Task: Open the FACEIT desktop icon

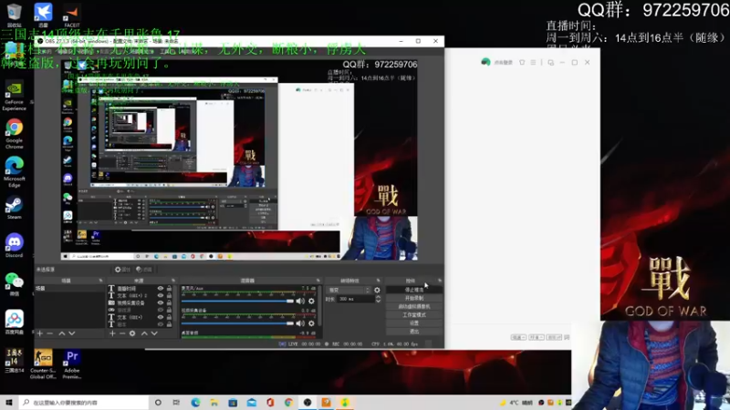Action: pyautogui.click(x=72, y=15)
